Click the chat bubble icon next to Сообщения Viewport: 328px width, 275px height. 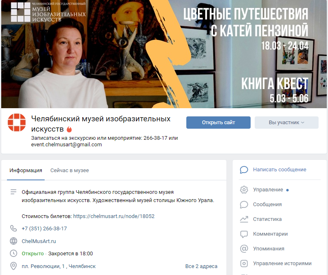[x=244, y=205]
